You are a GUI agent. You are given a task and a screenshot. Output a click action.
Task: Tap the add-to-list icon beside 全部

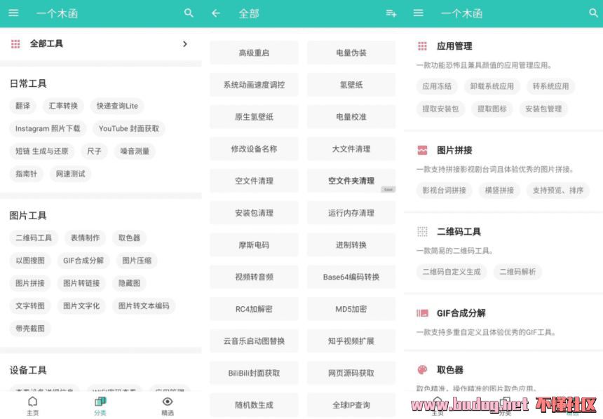point(391,13)
